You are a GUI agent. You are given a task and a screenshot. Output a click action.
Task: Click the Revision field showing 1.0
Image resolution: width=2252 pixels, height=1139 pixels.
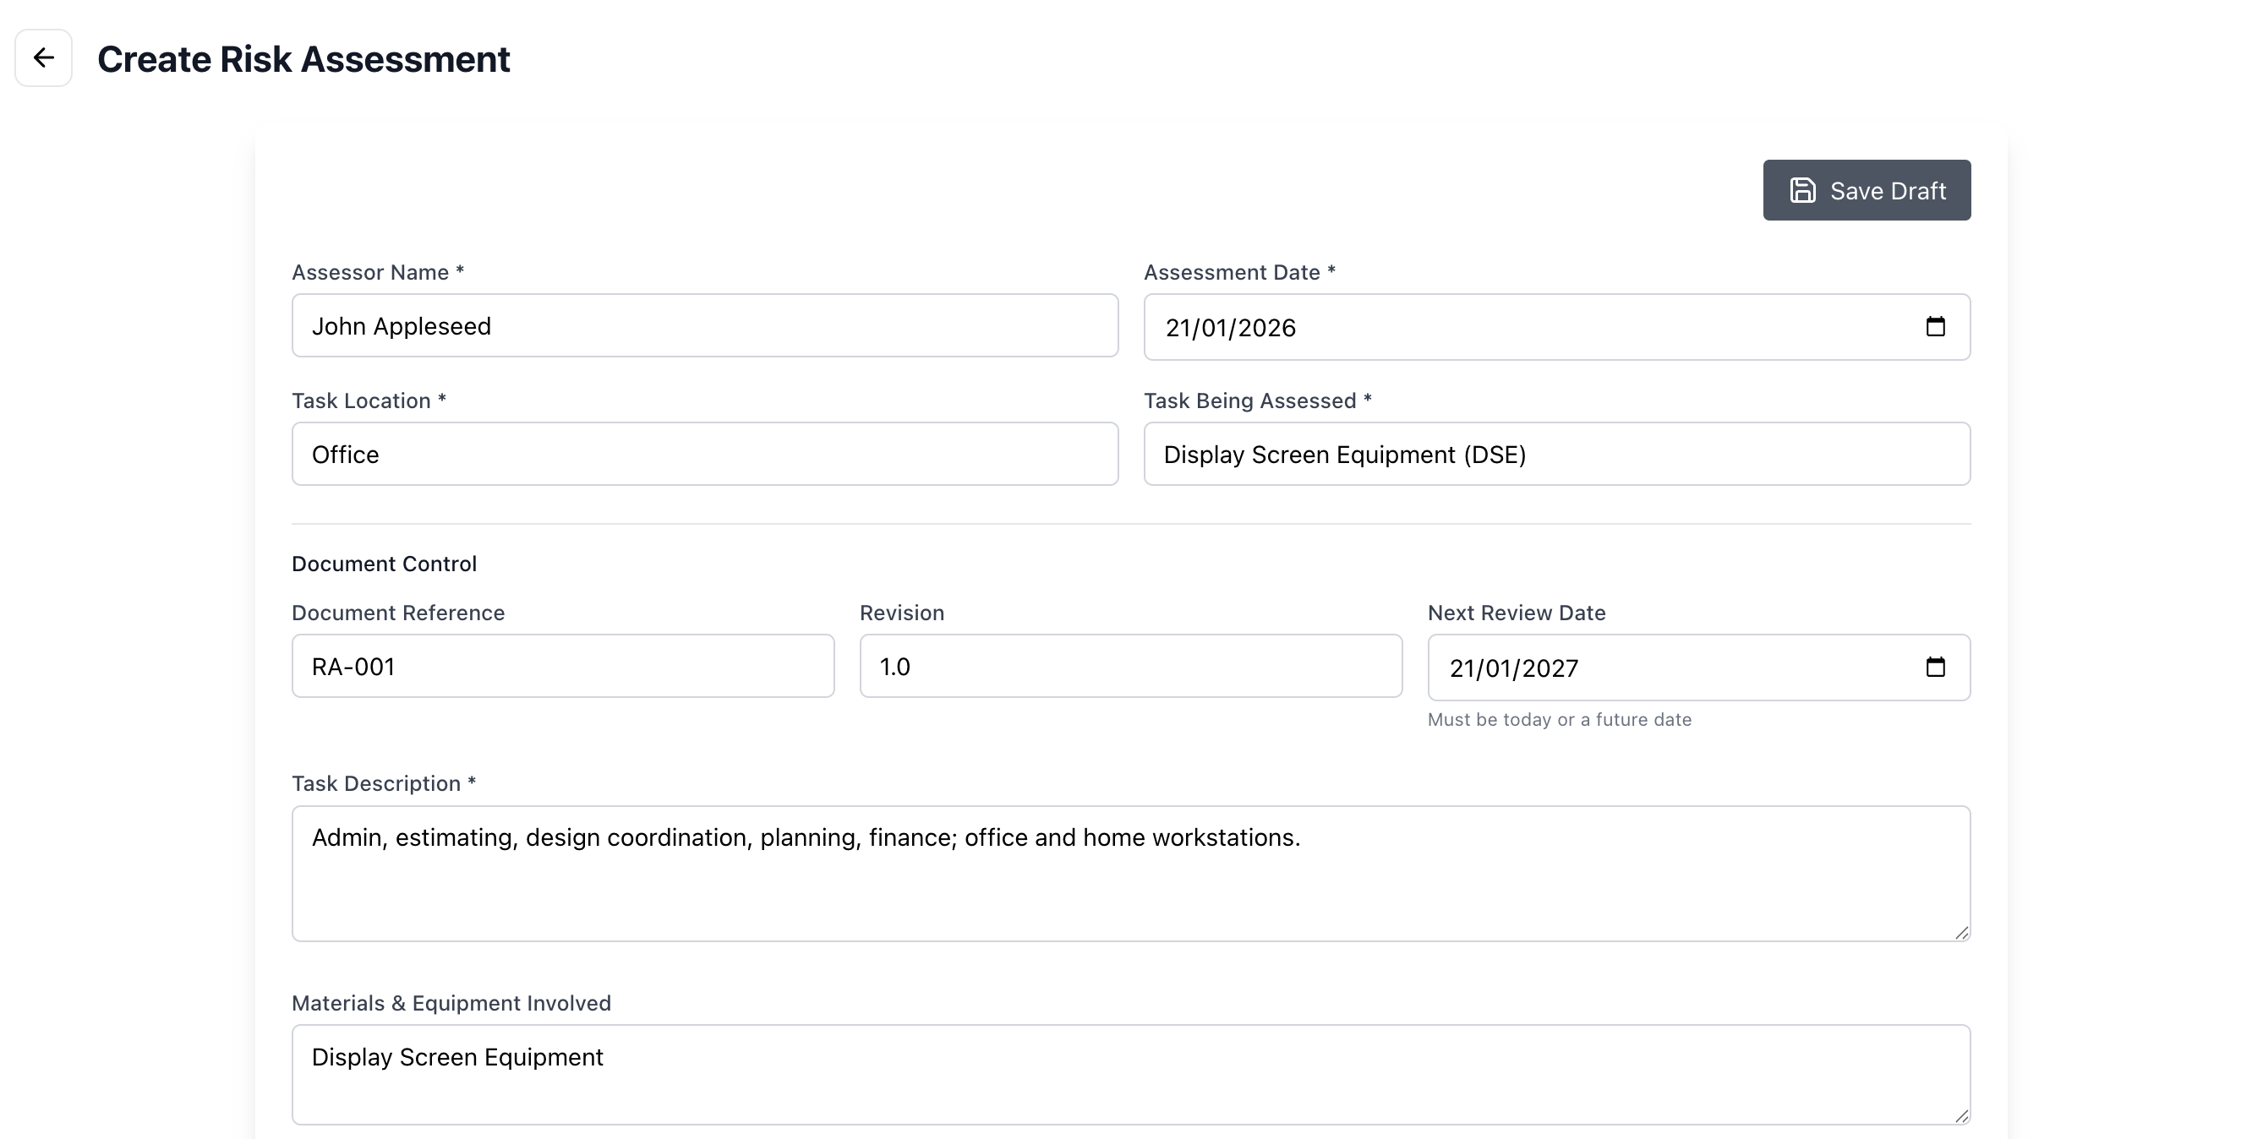pyautogui.click(x=1130, y=666)
